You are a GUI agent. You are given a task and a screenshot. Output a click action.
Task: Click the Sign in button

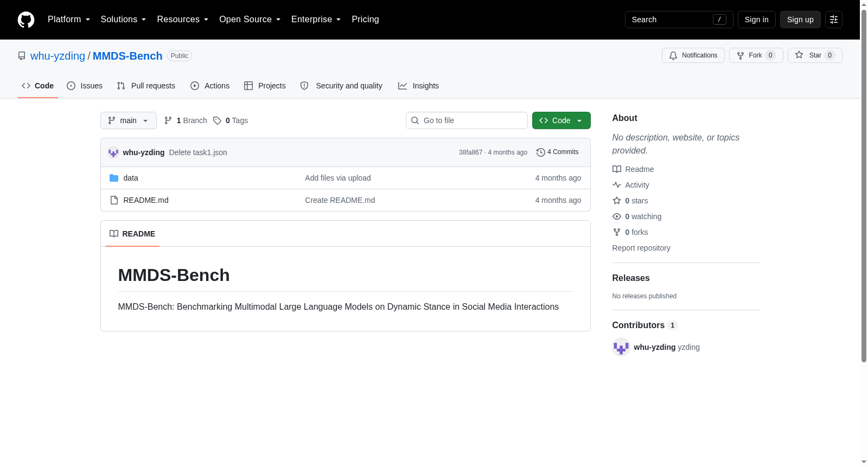757,20
